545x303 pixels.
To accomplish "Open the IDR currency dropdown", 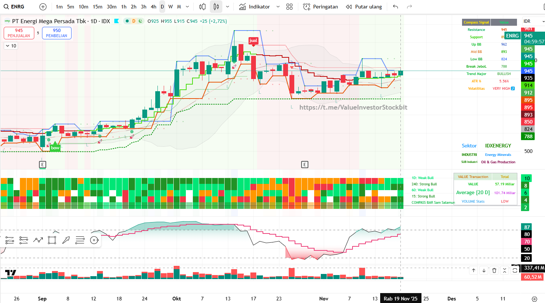I will coord(534,21).
